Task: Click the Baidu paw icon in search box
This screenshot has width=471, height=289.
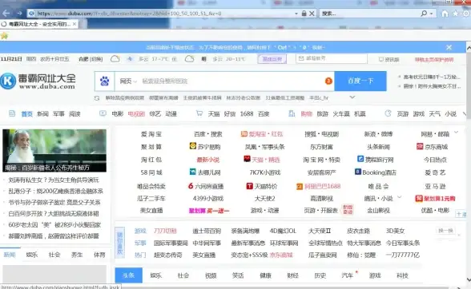Action: pyautogui.click(x=104, y=81)
